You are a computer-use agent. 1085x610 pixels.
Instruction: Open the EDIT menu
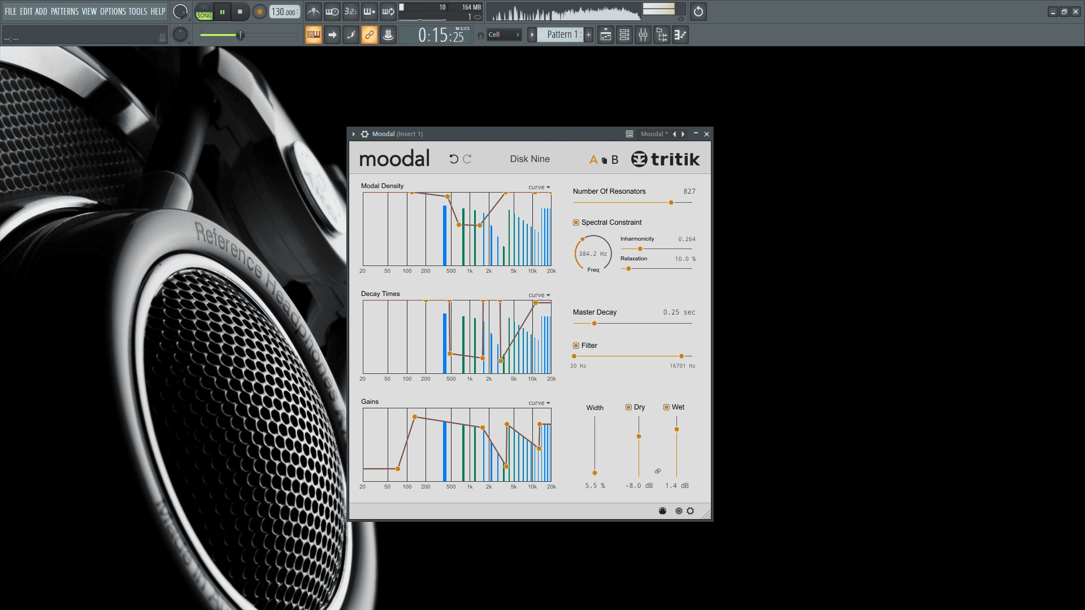pos(26,11)
